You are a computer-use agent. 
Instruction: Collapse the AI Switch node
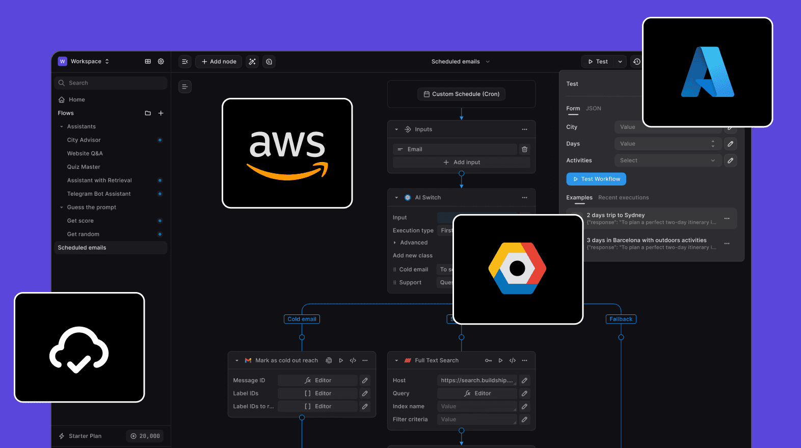[x=396, y=198]
